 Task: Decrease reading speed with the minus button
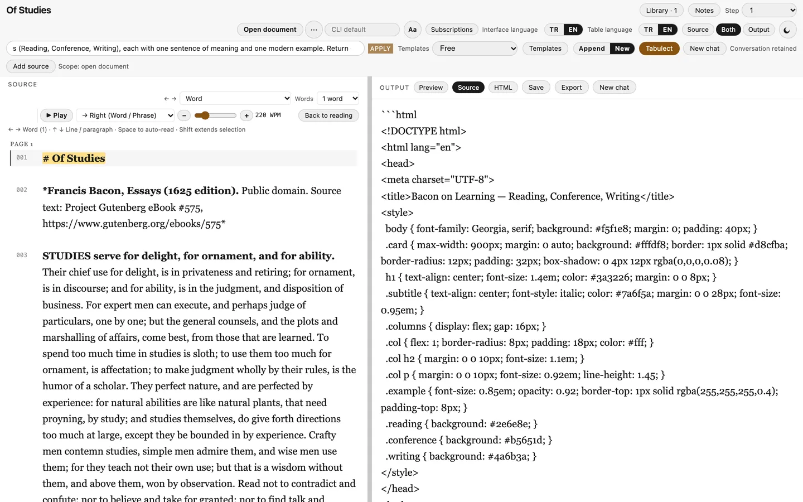click(x=184, y=115)
